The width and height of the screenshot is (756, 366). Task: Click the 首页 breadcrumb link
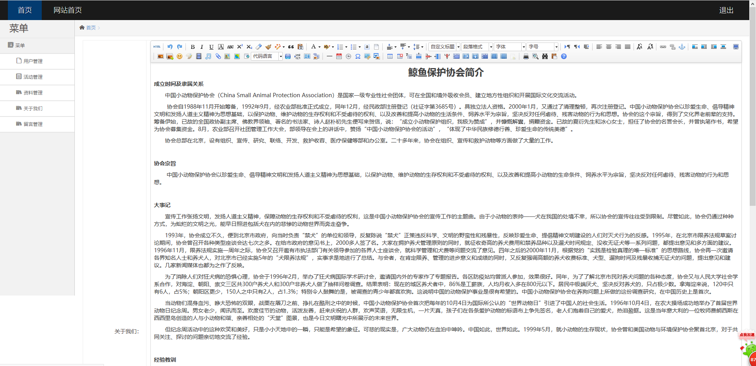point(91,28)
